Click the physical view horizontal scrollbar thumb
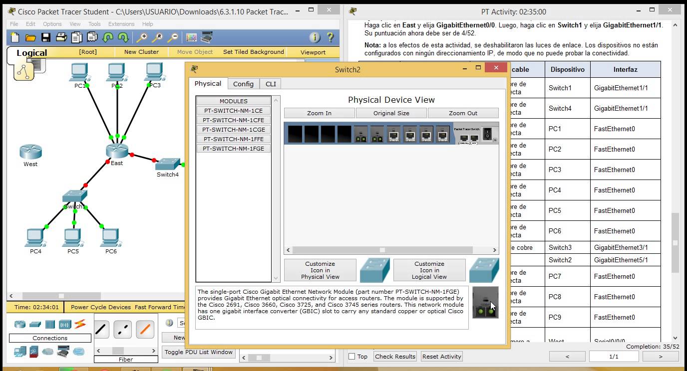Image resolution: width=687 pixels, height=371 pixels. (x=382, y=250)
